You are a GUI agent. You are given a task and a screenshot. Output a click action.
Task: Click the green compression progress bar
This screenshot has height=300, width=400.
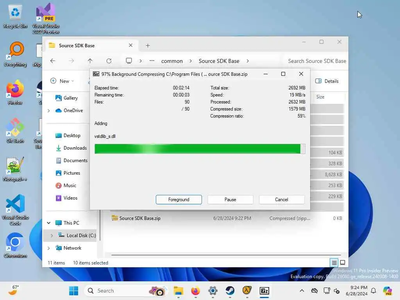pos(200,149)
